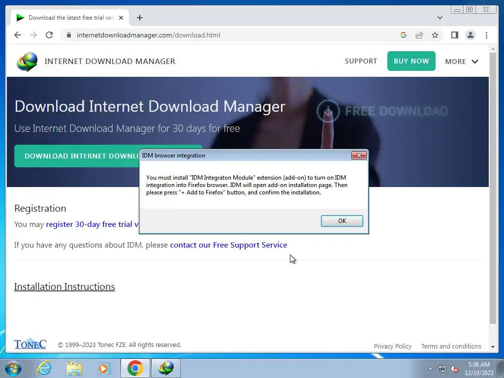Click the lock icon in address bar

click(x=68, y=35)
